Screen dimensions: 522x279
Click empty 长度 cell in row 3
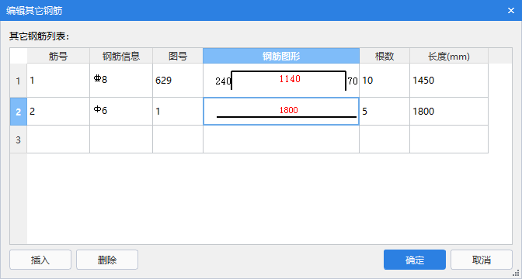(x=449, y=139)
